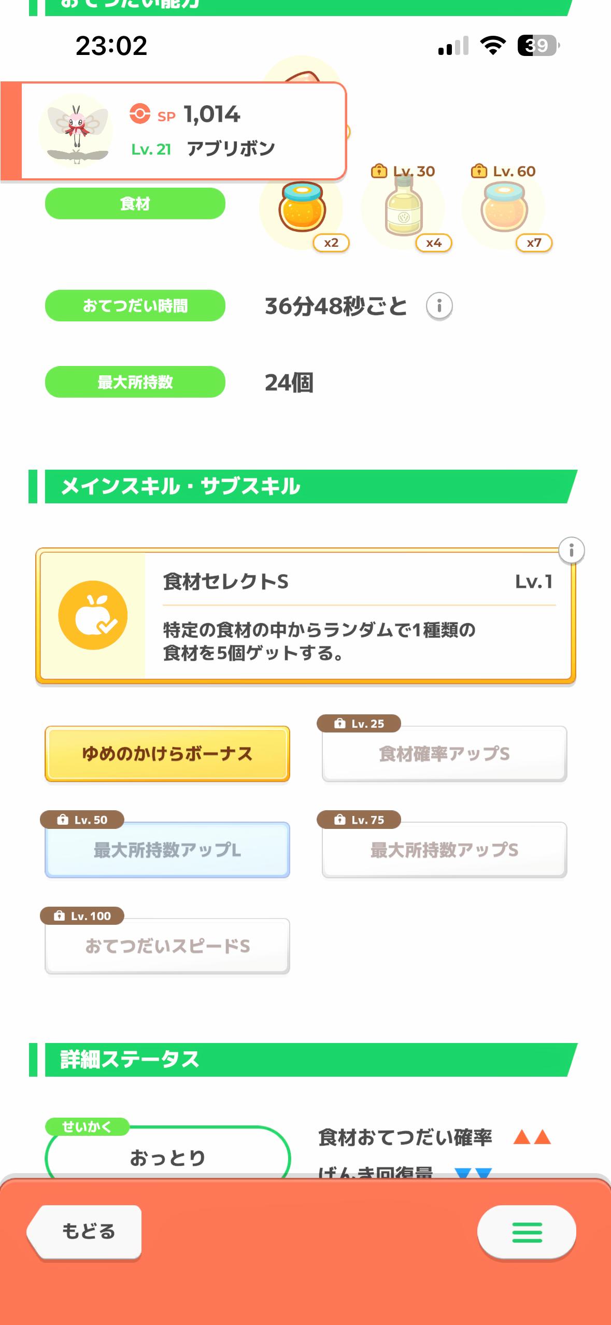This screenshot has width=611, height=1325.
Task: Open the hamburger menu button
Action: click(x=527, y=1232)
